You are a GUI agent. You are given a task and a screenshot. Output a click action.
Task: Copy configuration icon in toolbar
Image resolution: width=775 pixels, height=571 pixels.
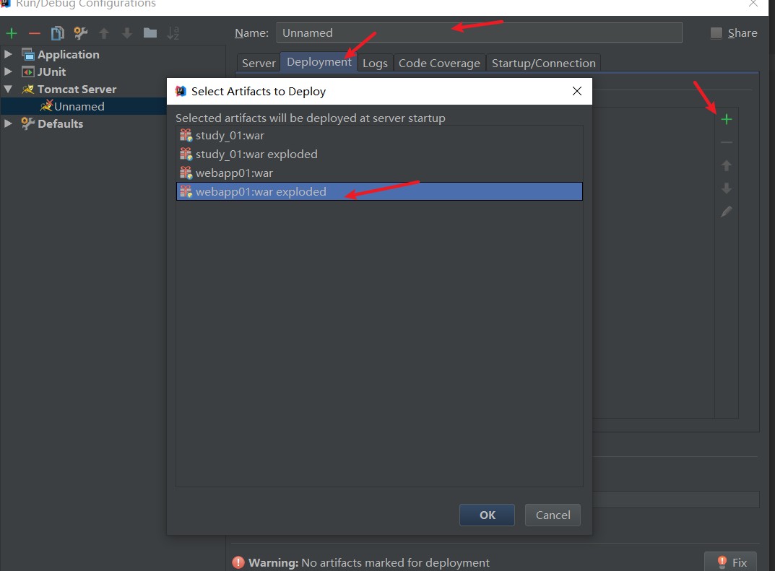pyautogui.click(x=57, y=33)
